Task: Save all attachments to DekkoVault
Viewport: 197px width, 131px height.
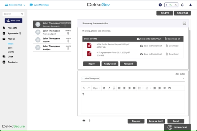Action: pyautogui.click(x=149, y=39)
